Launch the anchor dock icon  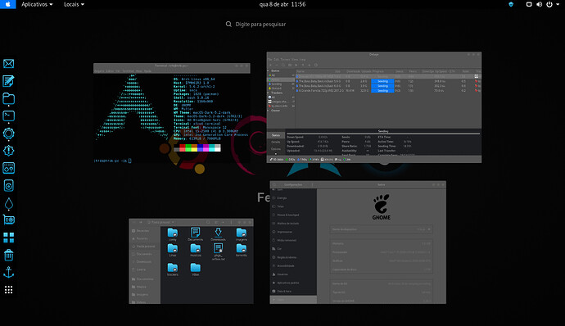9,272
